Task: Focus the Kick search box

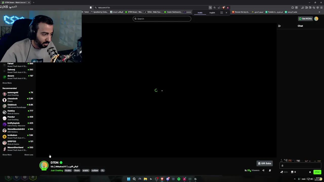Action: coord(162,19)
